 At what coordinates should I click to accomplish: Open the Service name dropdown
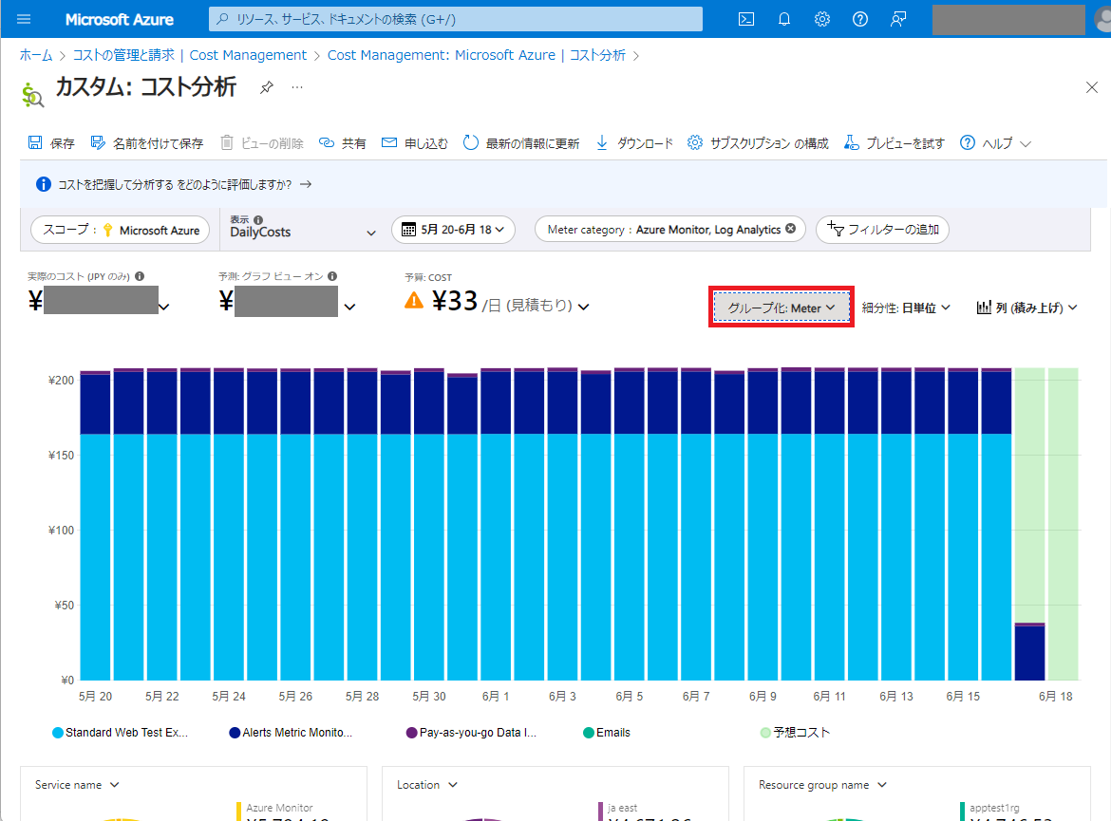tap(77, 785)
